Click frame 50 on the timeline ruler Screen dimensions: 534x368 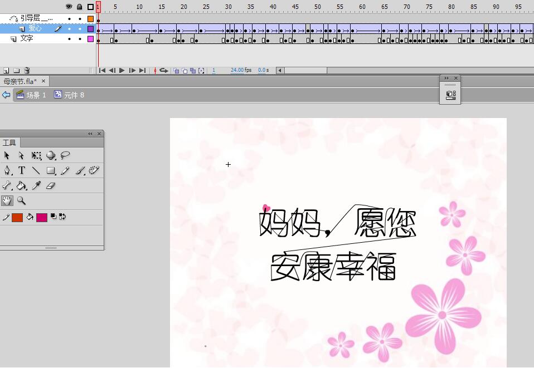[x=317, y=7]
